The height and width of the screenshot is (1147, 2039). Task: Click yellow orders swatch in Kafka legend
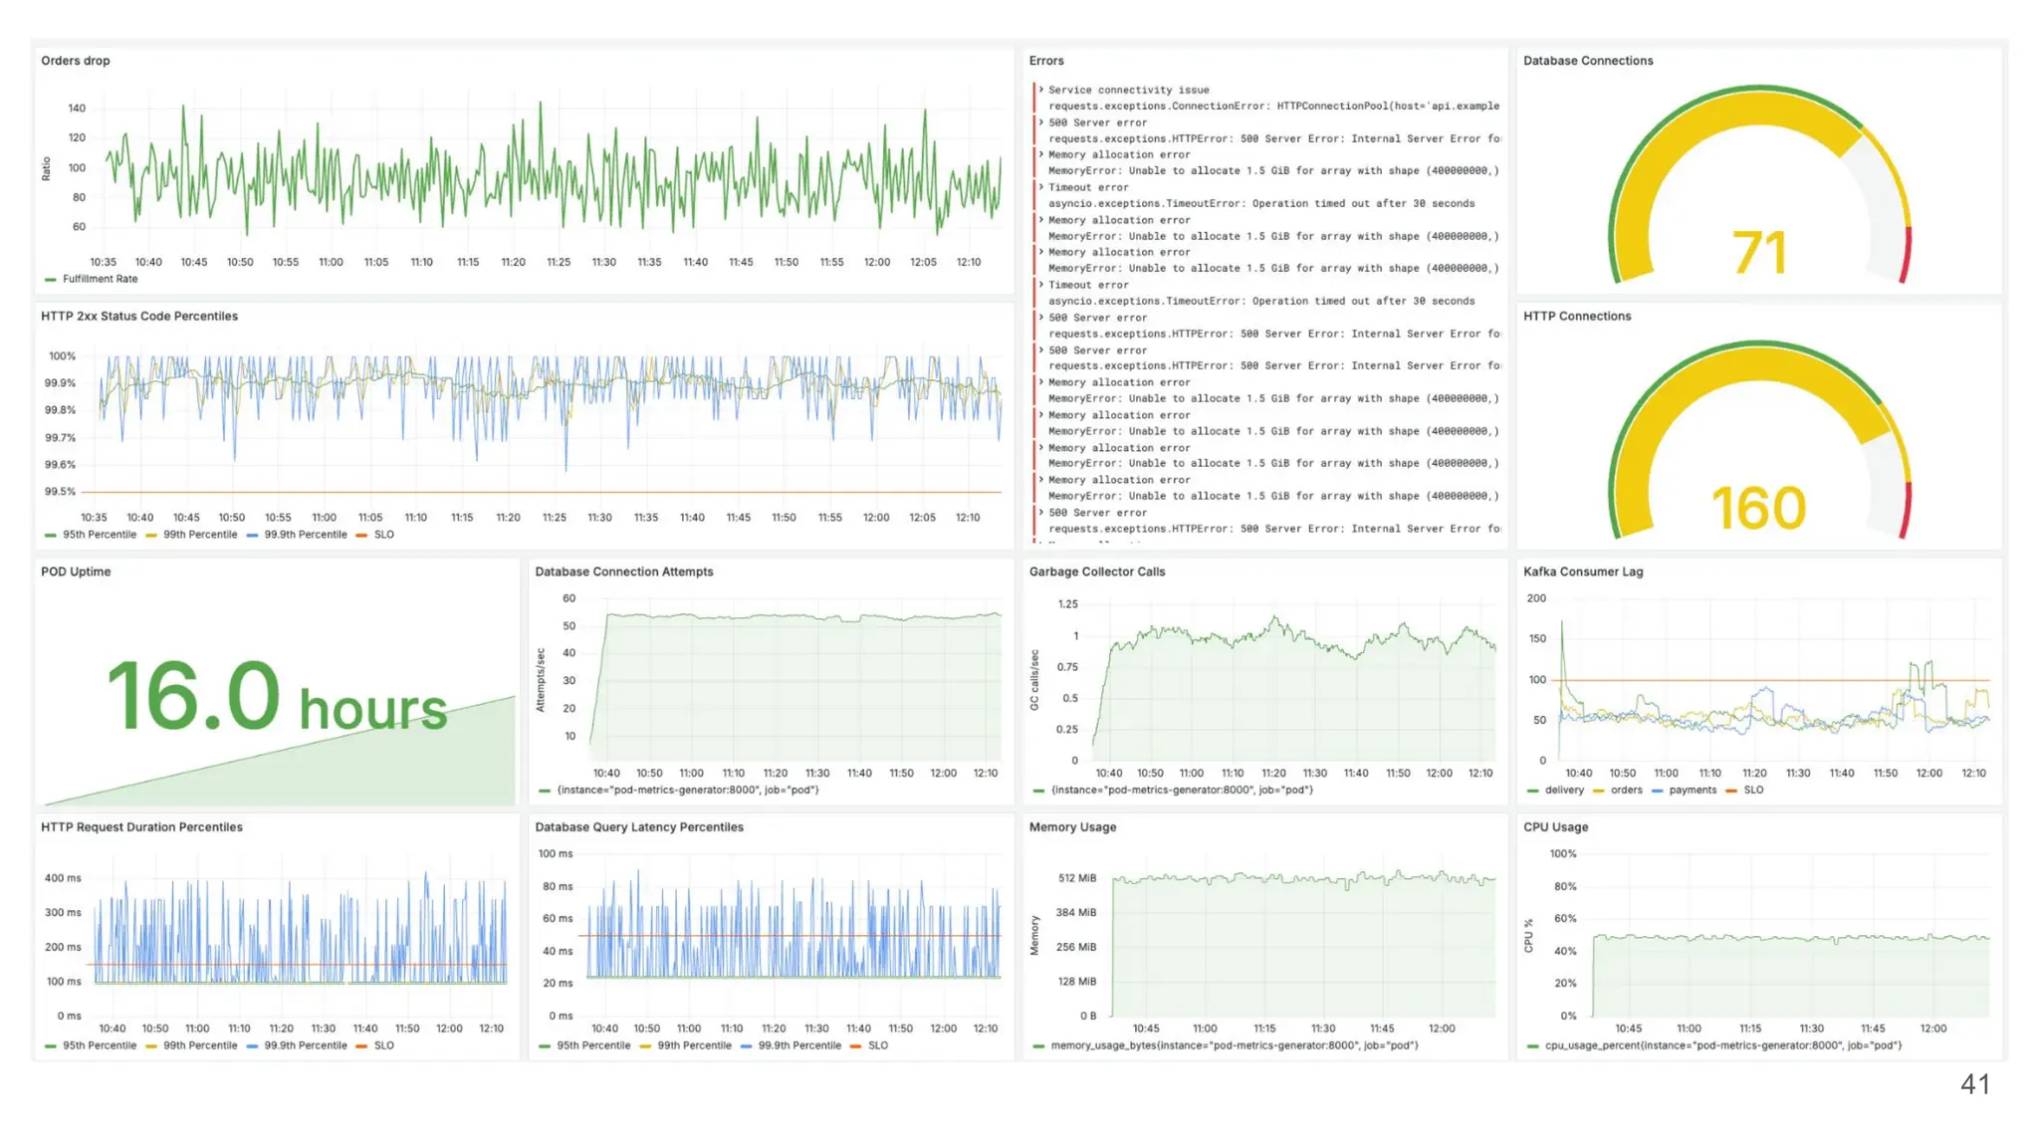point(1599,790)
